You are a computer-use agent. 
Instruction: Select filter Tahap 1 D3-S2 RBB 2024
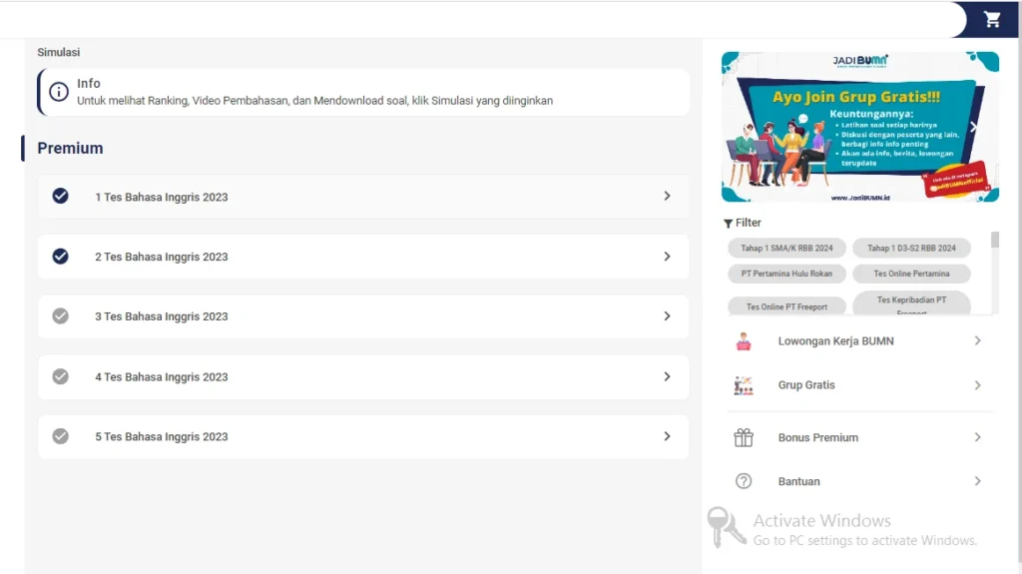[911, 249]
